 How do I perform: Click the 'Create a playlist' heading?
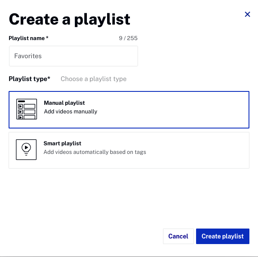(69, 19)
